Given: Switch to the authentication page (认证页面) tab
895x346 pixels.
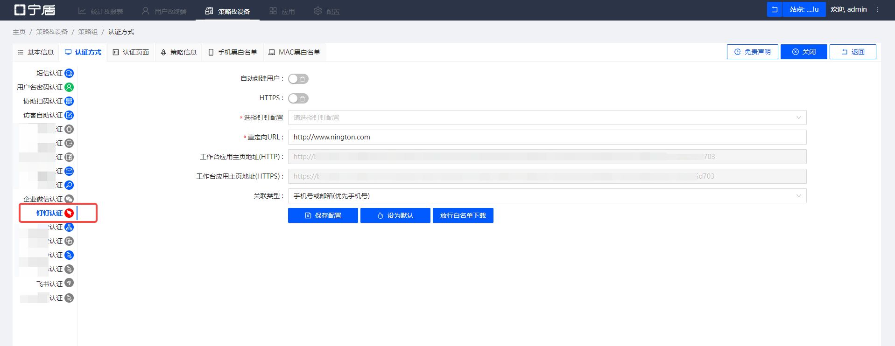Looking at the screenshot, I should 131,52.
